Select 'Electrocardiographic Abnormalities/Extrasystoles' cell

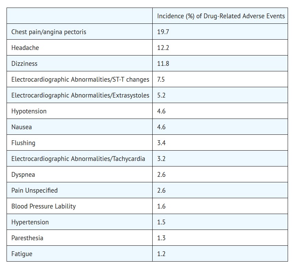[80, 95]
